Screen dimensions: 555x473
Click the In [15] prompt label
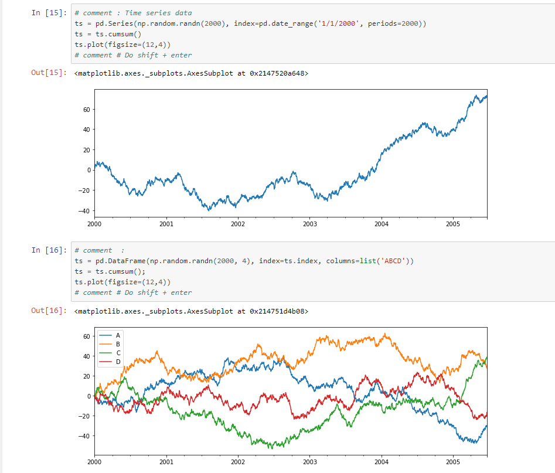click(49, 13)
